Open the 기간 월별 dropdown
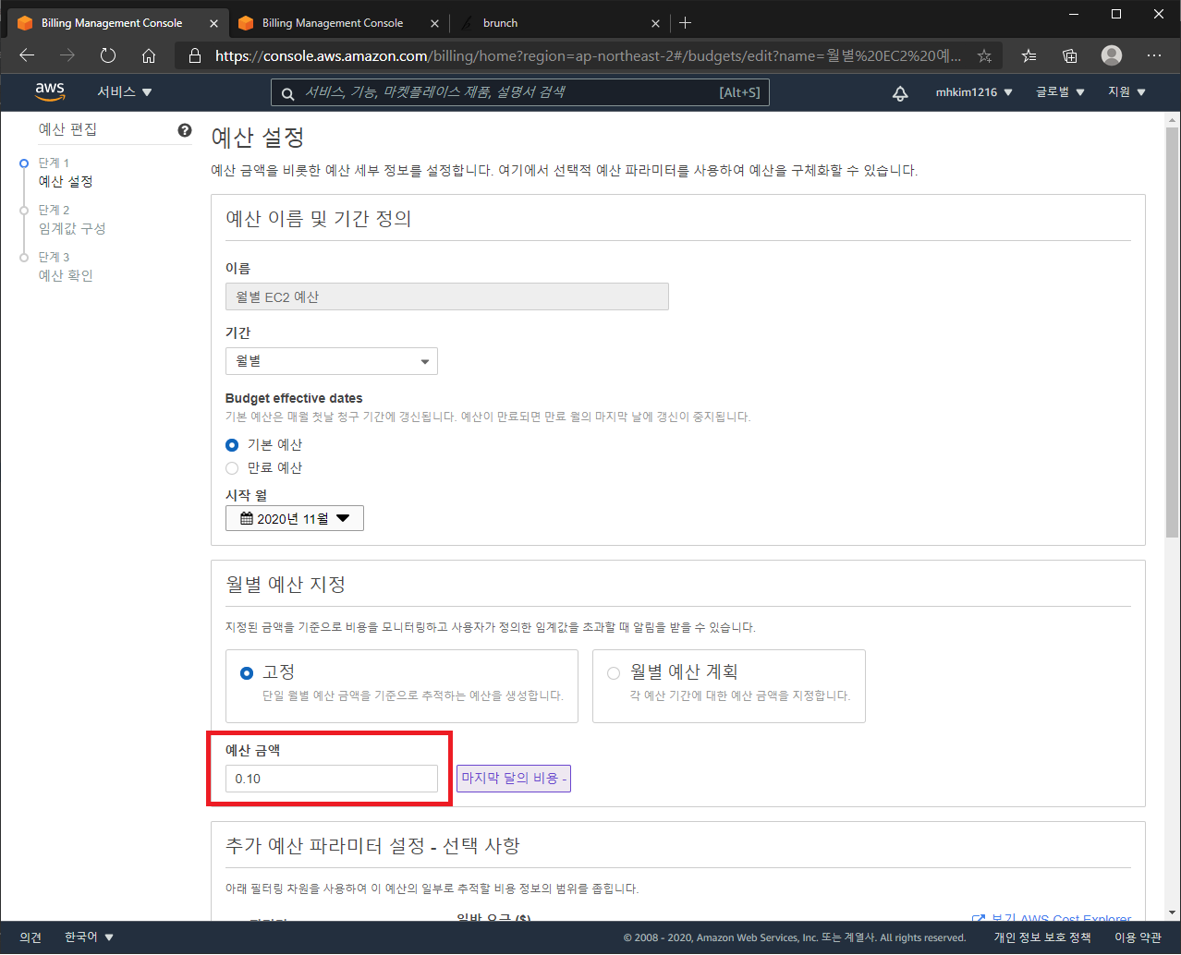Viewport: 1181px width, 955px height. point(332,361)
